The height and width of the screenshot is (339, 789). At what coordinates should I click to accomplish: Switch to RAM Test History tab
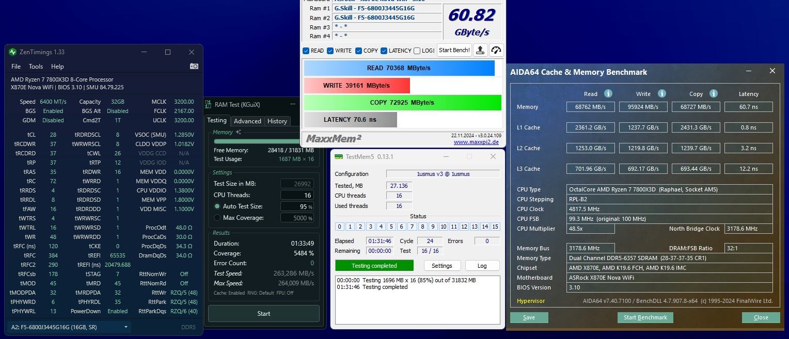(x=277, y=121)
